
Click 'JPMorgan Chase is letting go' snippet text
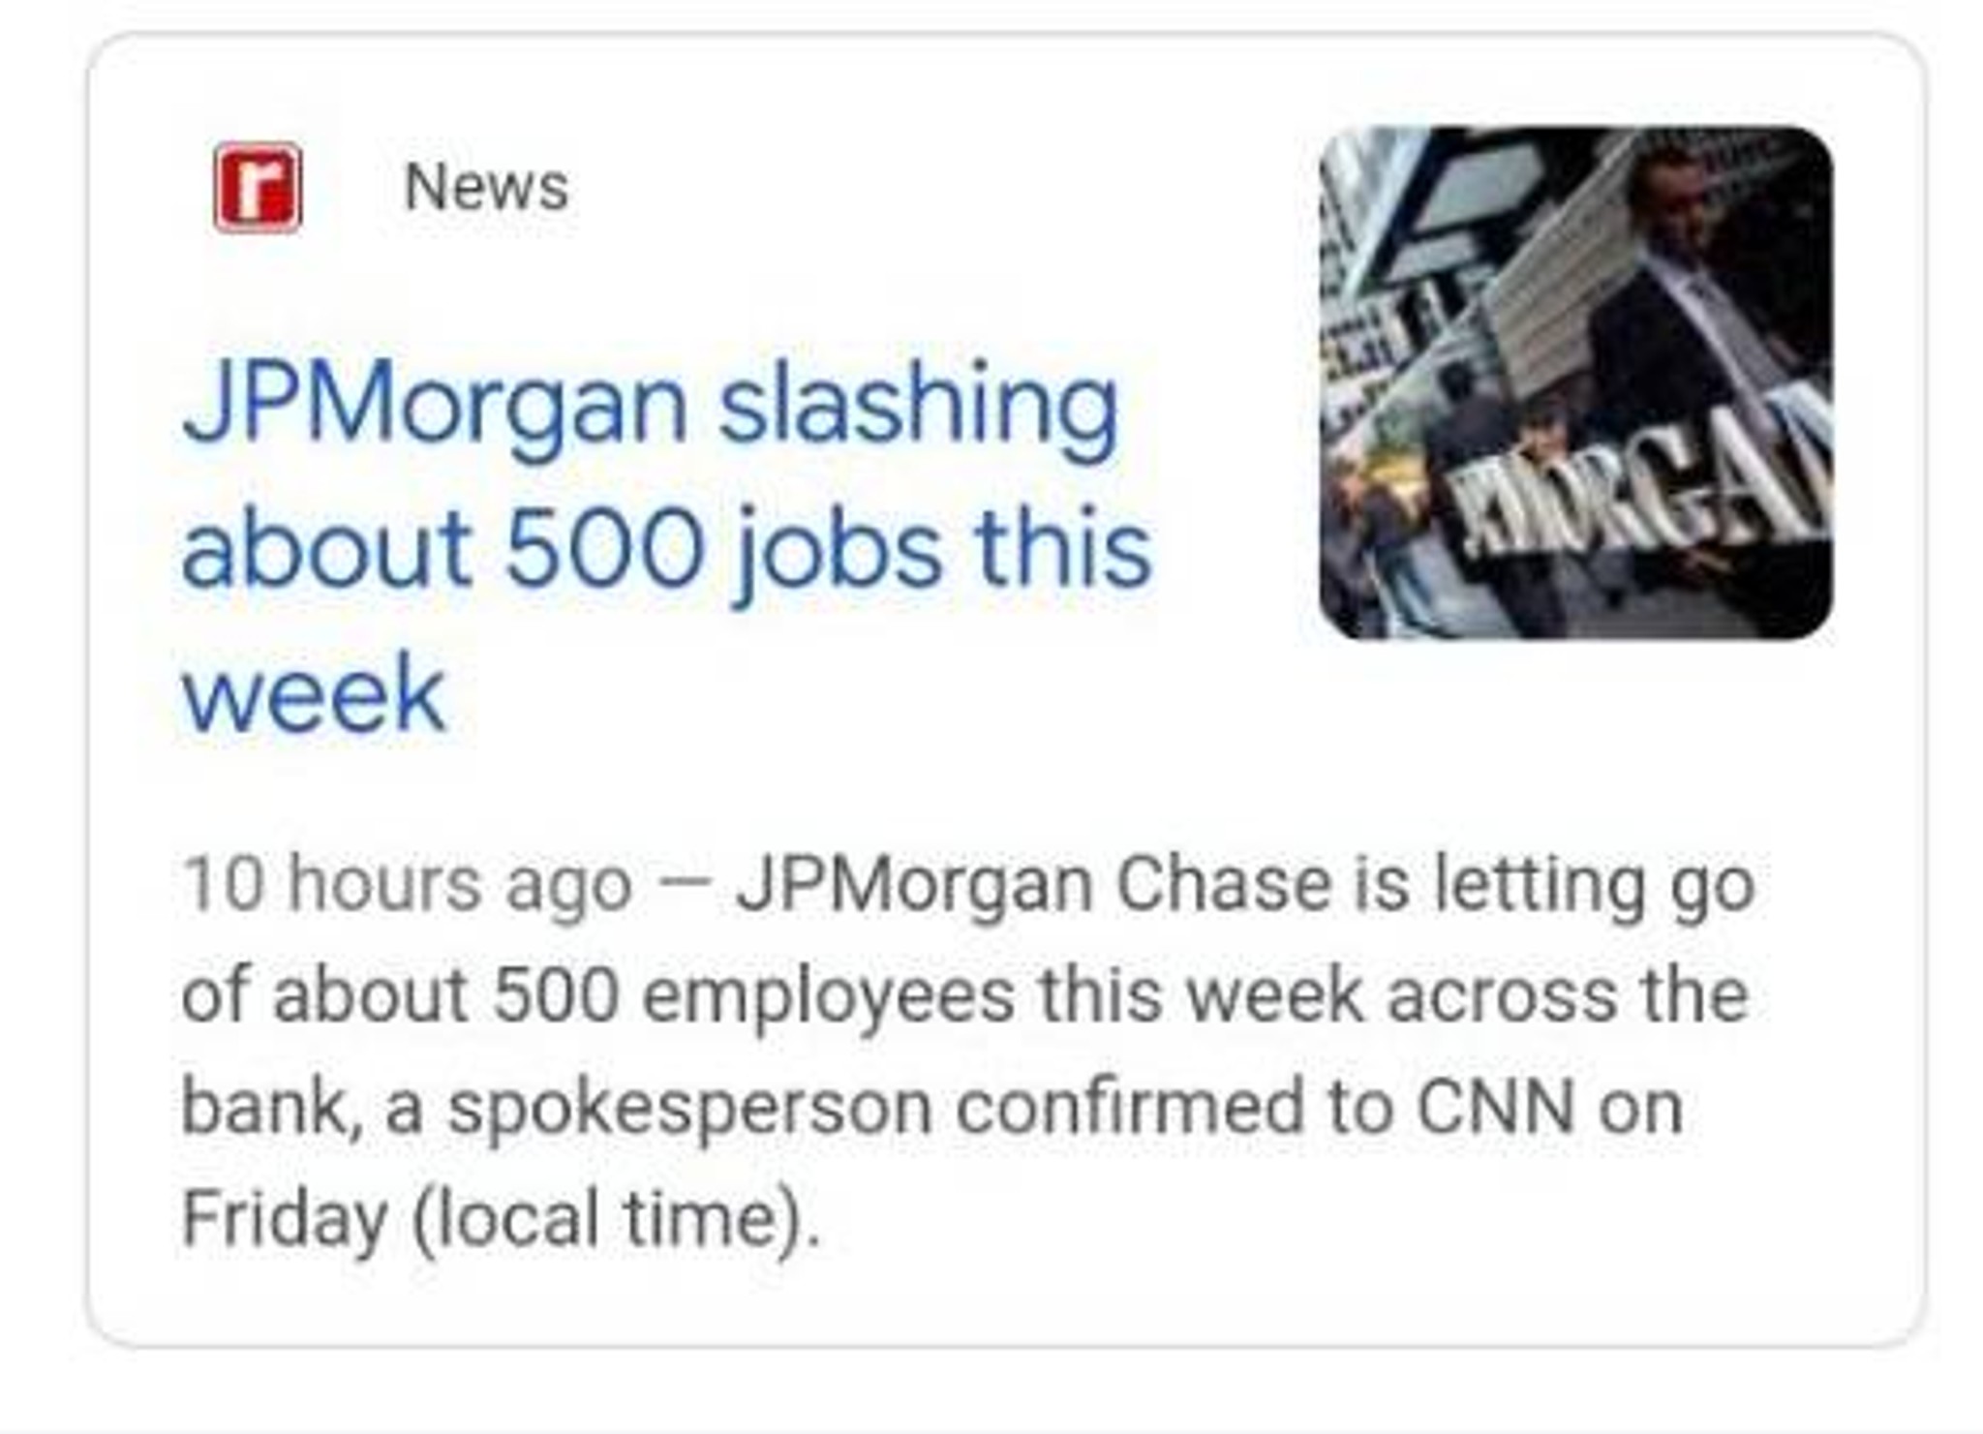(x=1244, y=883)
